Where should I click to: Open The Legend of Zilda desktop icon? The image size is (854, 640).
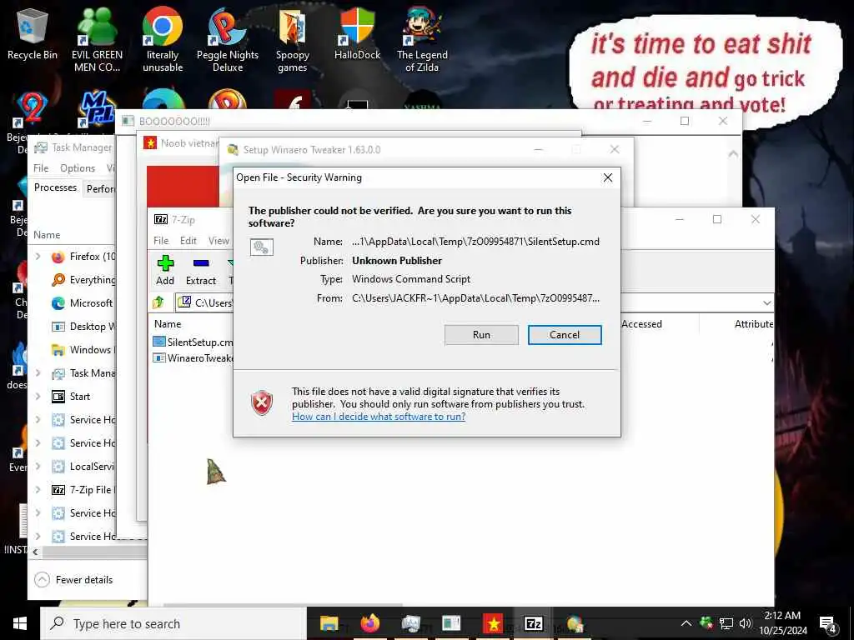click(422, 39)
